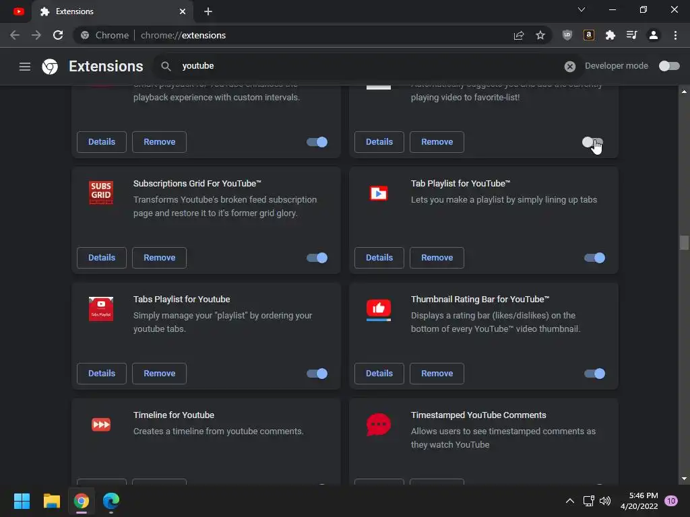Open Microsoft Edge from taskbar
This screenshot has height=517, width=690.
coord(111,501)
